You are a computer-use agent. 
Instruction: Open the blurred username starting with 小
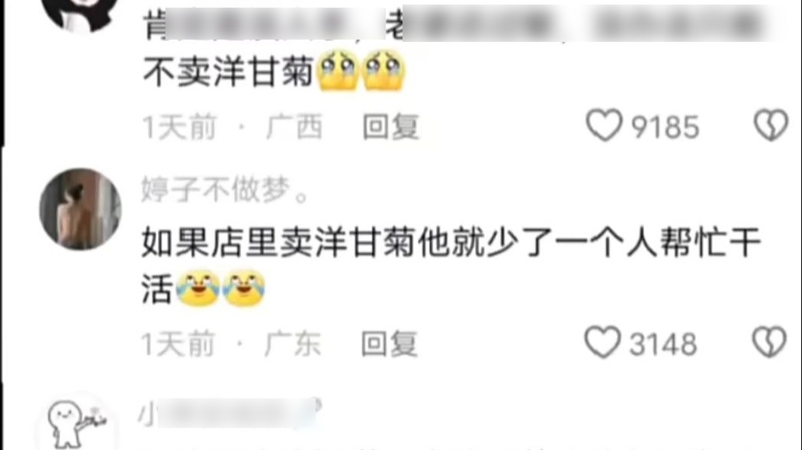(x=229, y=413)
